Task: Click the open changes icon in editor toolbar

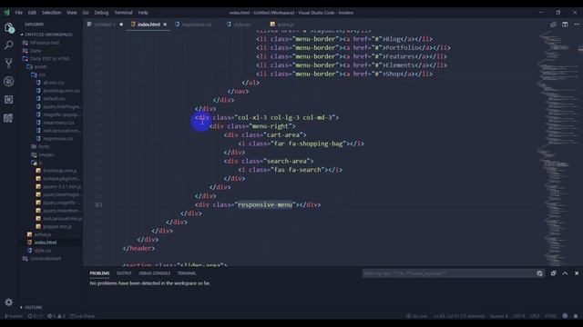Action: (553, 25)
